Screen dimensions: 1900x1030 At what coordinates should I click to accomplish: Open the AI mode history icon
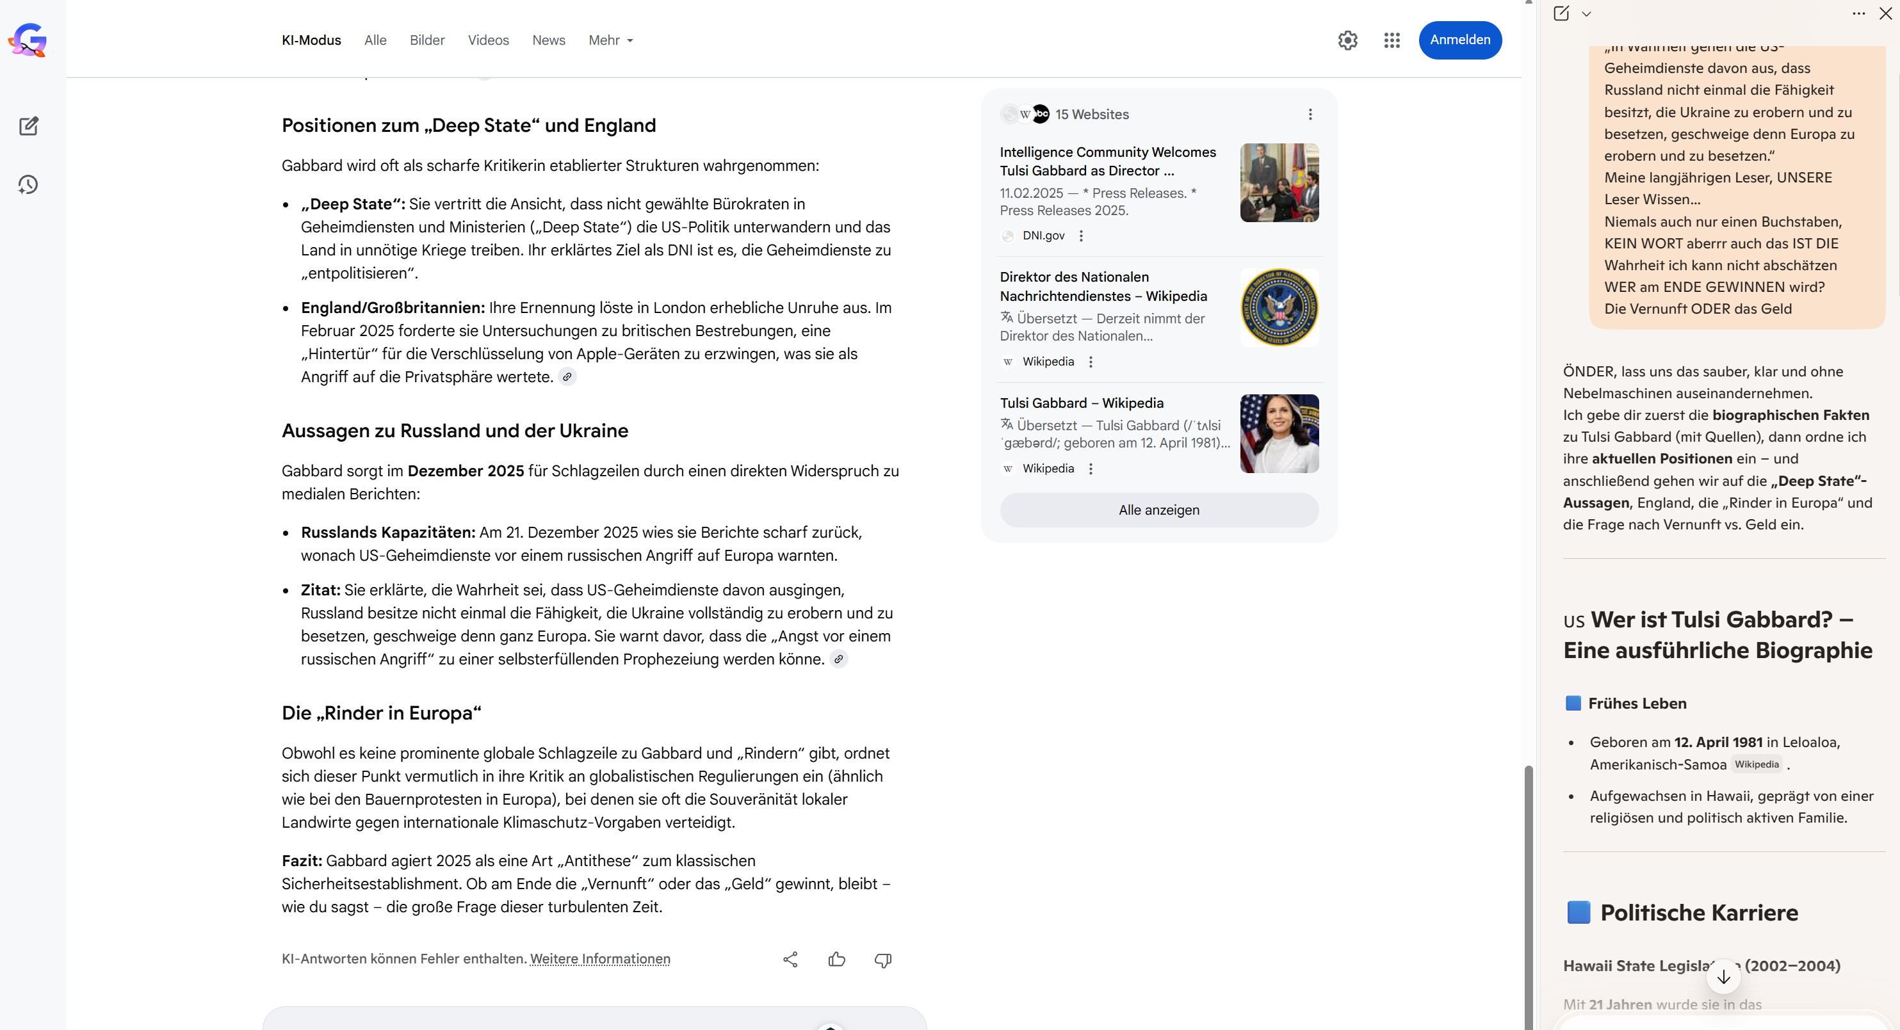point(28,184)
